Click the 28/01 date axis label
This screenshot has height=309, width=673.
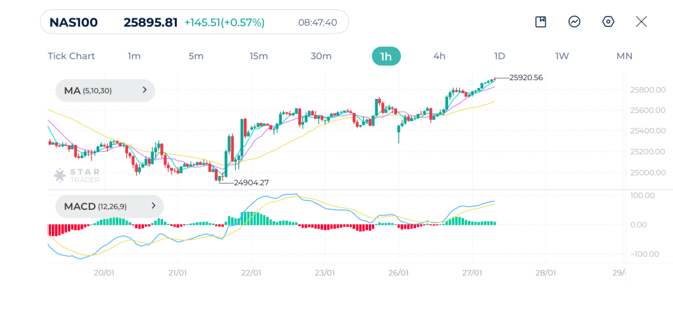tap(546, 272)
